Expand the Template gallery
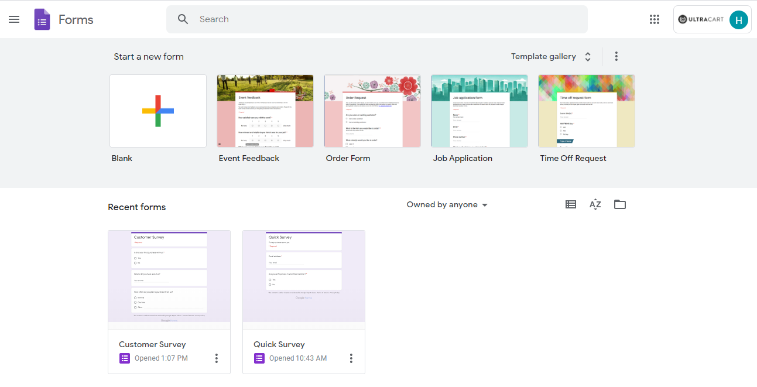 point(552,57)
